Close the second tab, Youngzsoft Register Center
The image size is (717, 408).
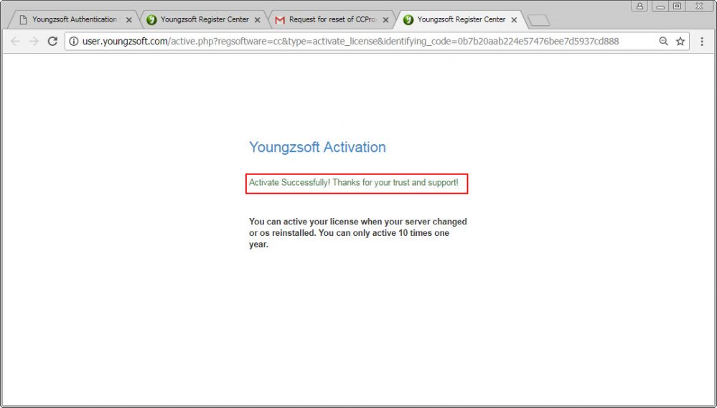coord(258,20)
